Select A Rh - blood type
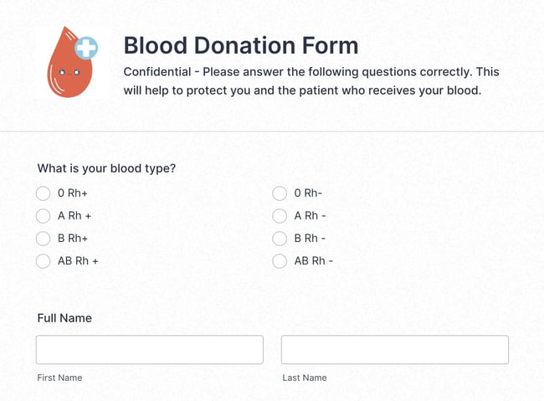 (x=280, y=216)
